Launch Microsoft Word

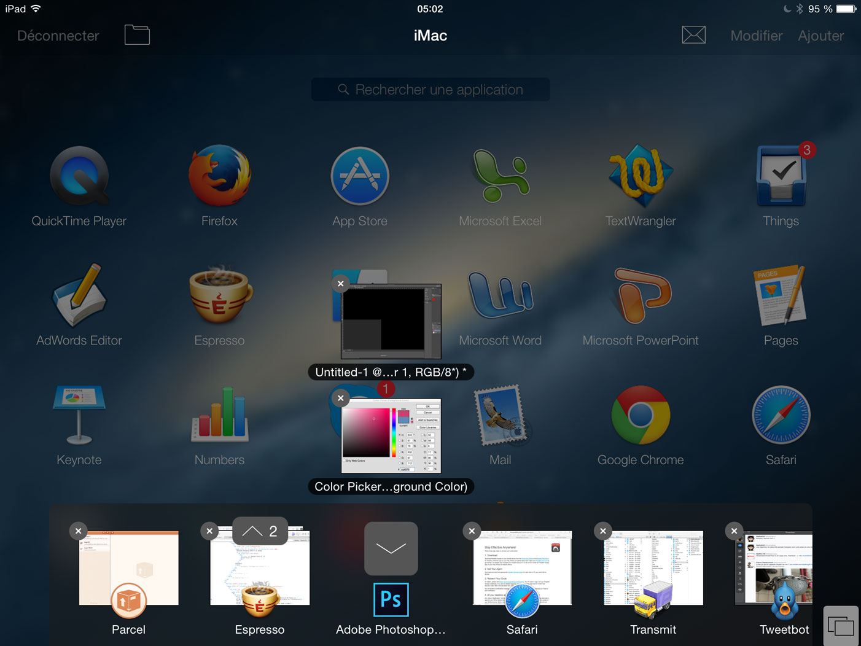pyautogui.click(x=501, y=296)
